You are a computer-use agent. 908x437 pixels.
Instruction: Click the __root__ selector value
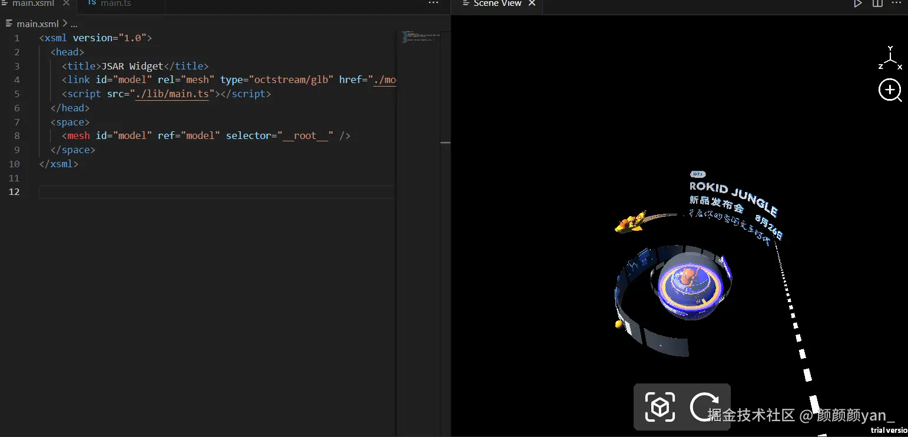click(x=305, y=136)
